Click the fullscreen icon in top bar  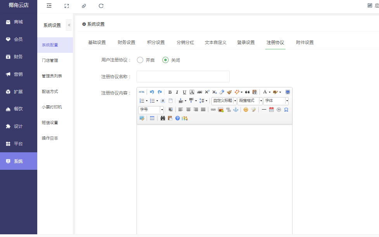click(67, 6)
